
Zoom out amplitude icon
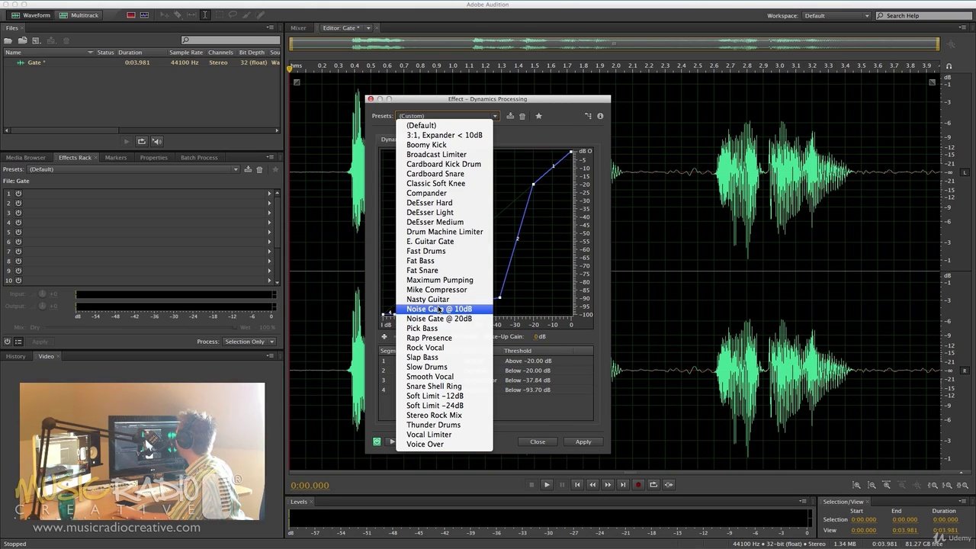(872, 485)
